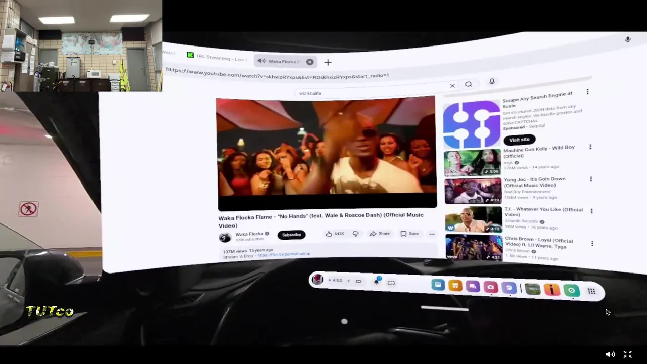The width and height of the screenshot is (647, 364).
Task: Subscribe to the Waka Flocka channel
Action: click(x=291, y=235)
